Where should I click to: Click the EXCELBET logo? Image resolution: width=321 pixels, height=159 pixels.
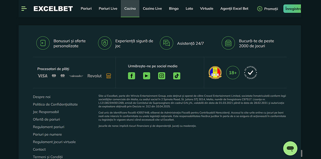pos(53,8)
